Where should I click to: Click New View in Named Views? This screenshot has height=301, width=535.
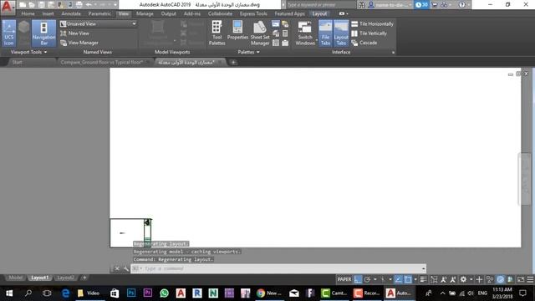74,33
